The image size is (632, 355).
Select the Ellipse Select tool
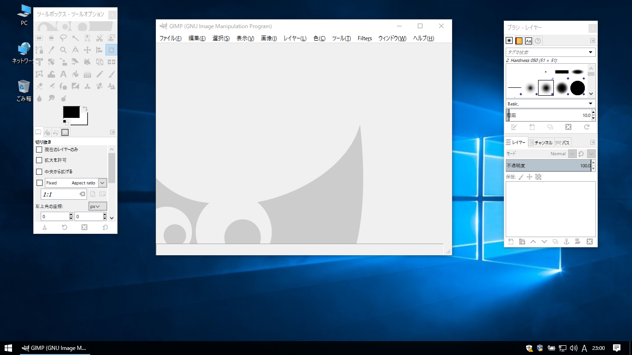tap(51, 38)
